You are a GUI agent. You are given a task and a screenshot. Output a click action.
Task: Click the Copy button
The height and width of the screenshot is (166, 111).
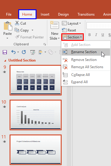pos(22,30)
